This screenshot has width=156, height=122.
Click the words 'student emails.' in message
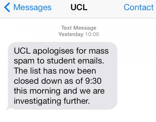pyautogui.click(x=75, y=61)
